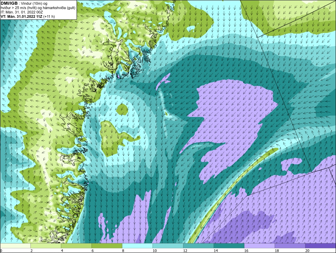The width and height of the screenshot is (336, 253).
Task: Click the 'hviður > 25 m/s (hvítt)' line
Action: (x=38, y=8)
